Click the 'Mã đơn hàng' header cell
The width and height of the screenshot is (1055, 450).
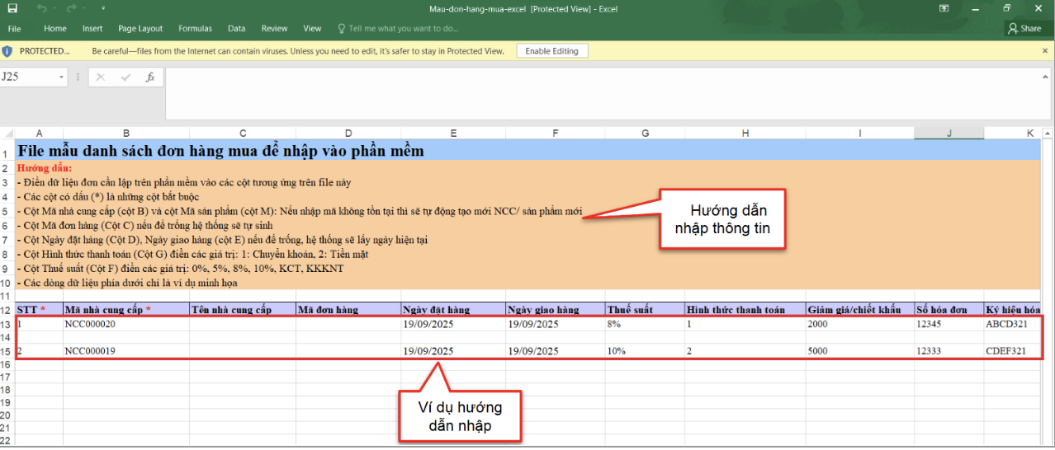pos(348,310)
